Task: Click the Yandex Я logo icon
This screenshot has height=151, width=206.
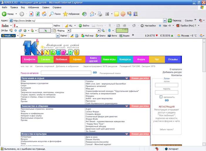Action: [14, 26]
